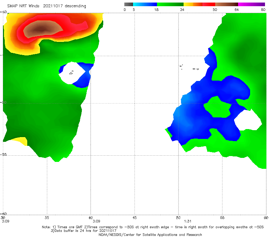Pick the brown segment of the colorbar

tap(226, 4)
